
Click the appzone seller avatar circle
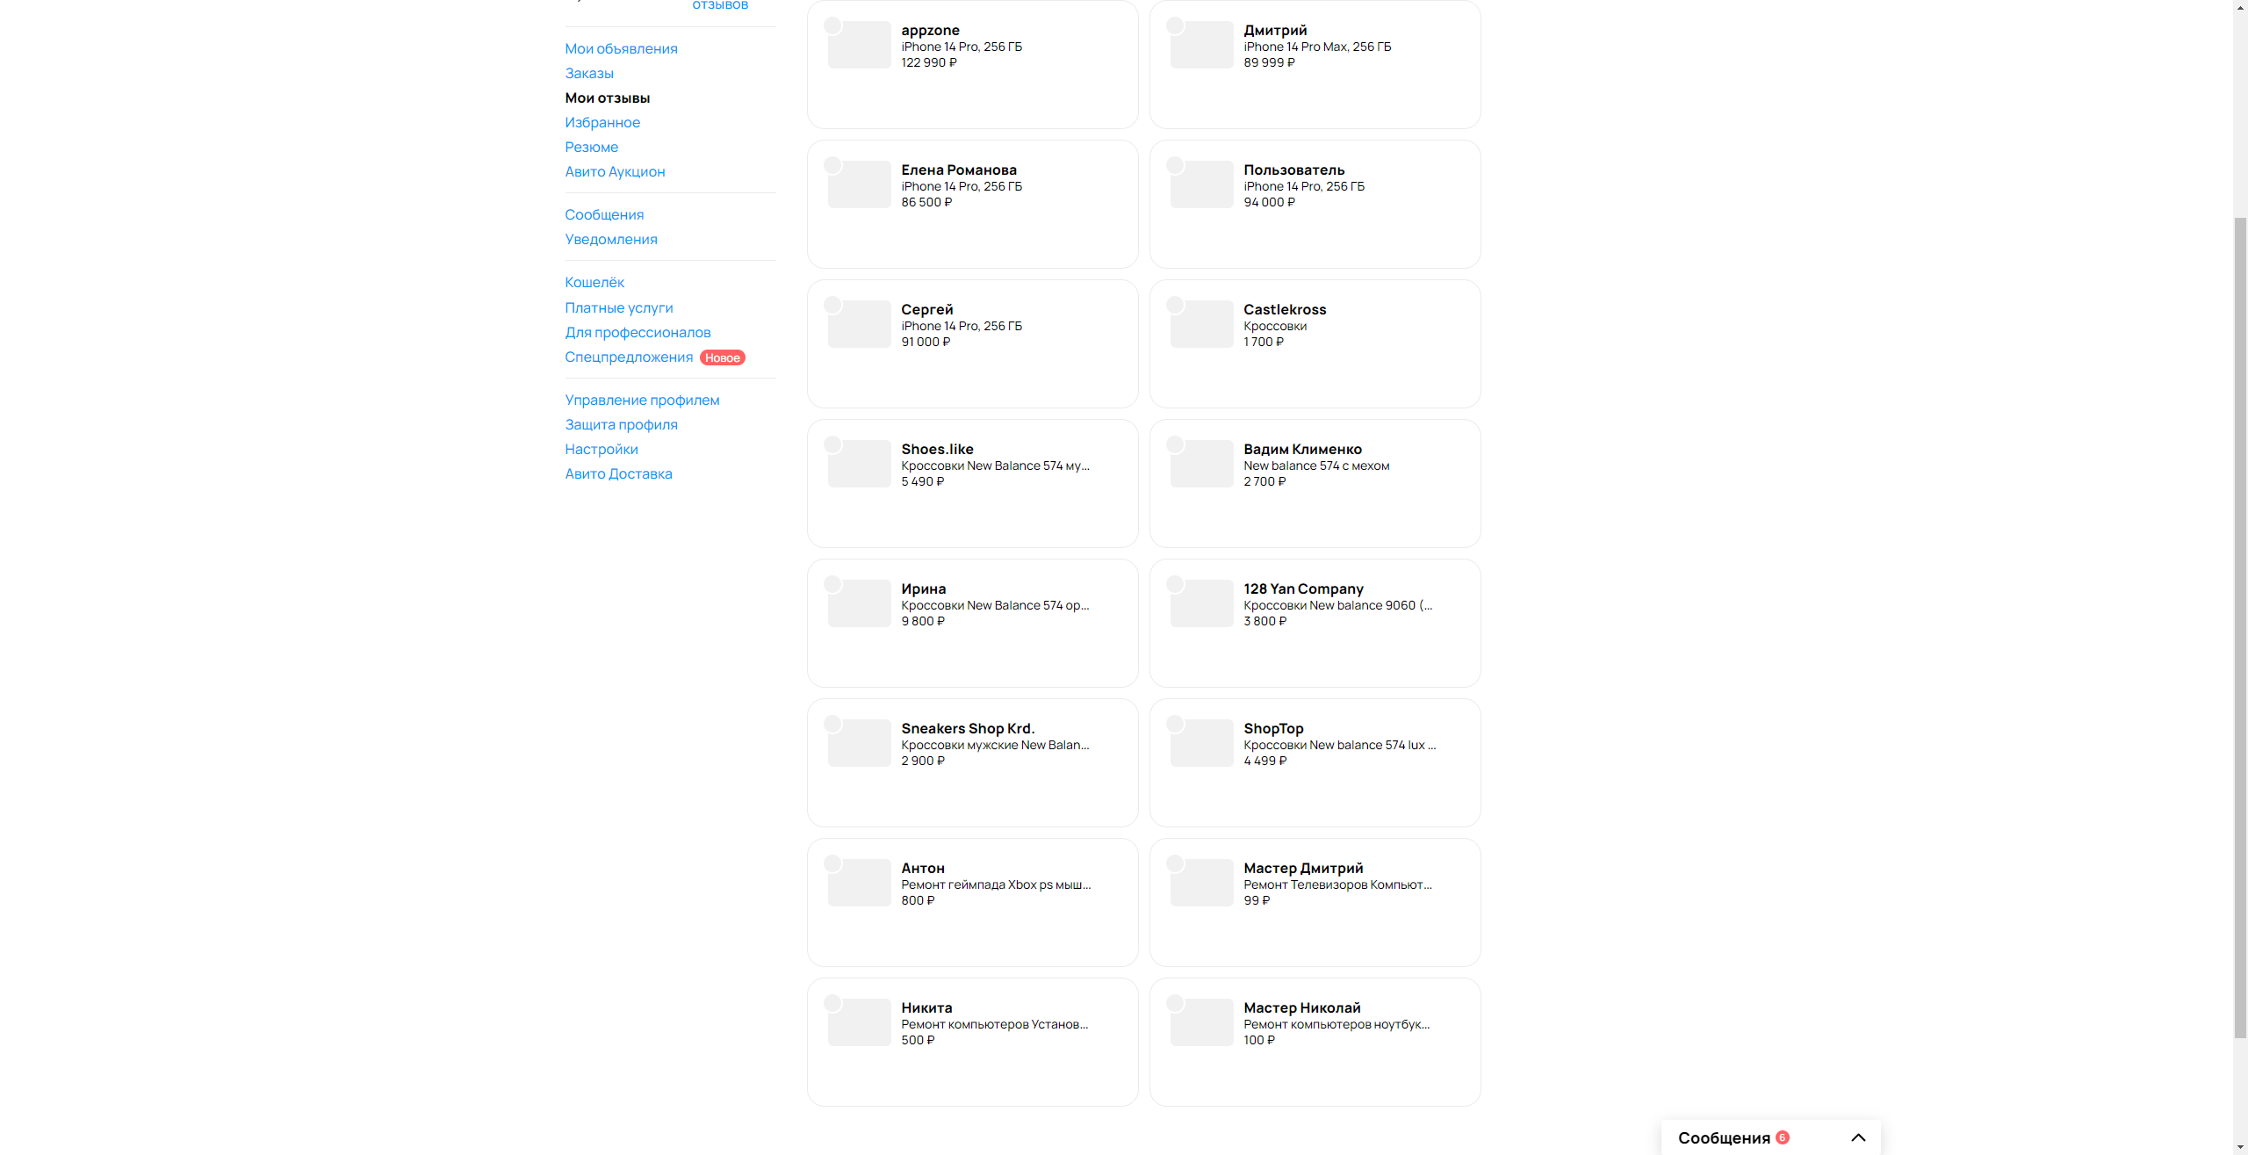(x=832, y=25)
